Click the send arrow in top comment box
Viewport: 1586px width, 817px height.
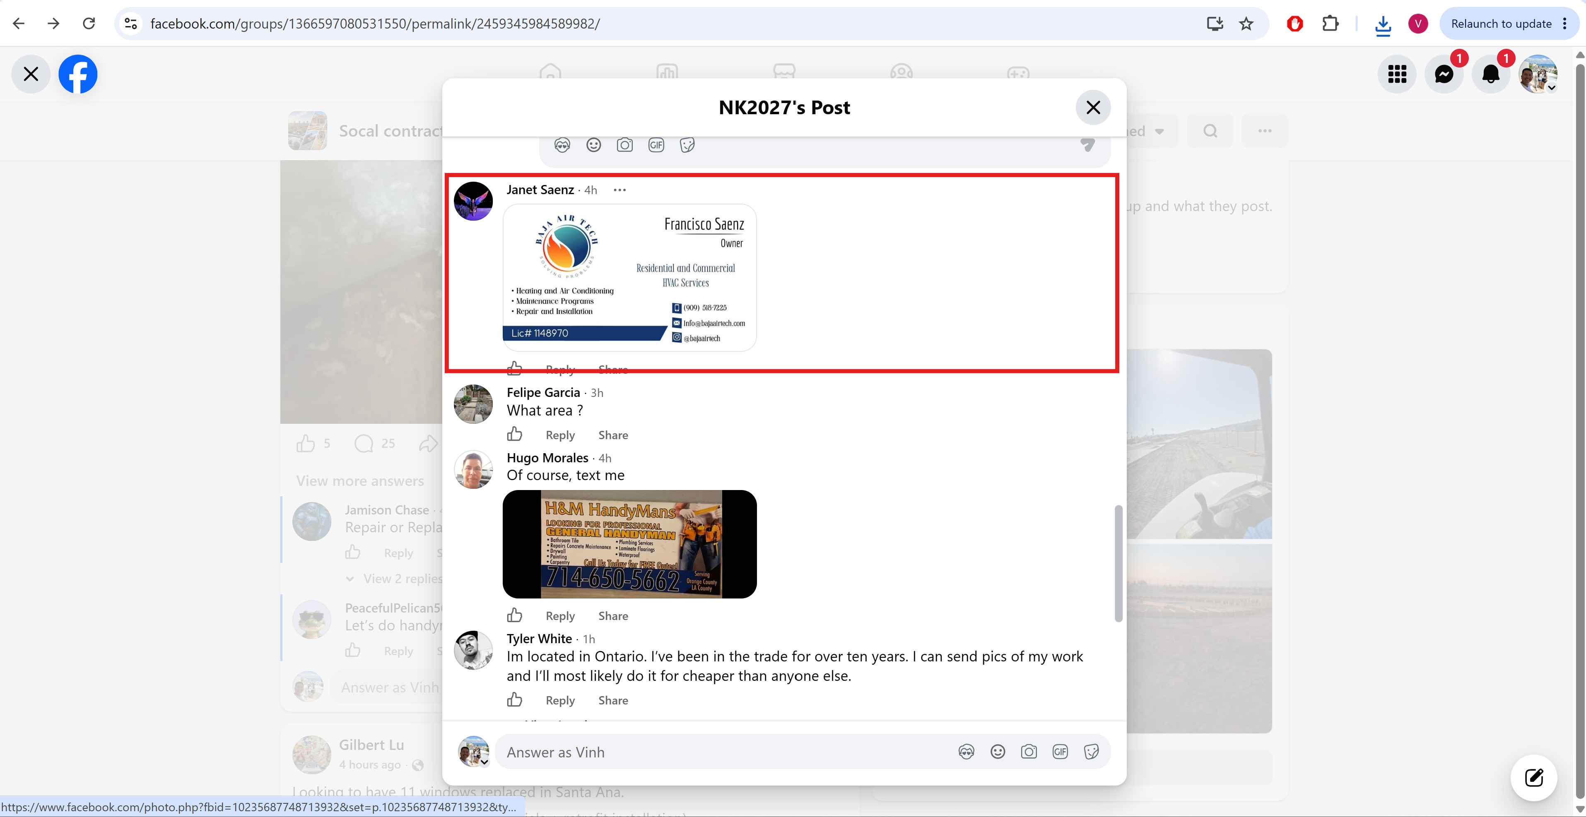1088,145
